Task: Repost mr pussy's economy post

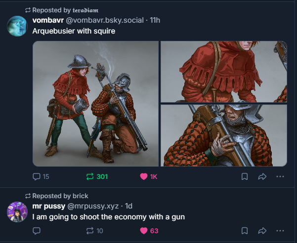Action: point(89,230)
